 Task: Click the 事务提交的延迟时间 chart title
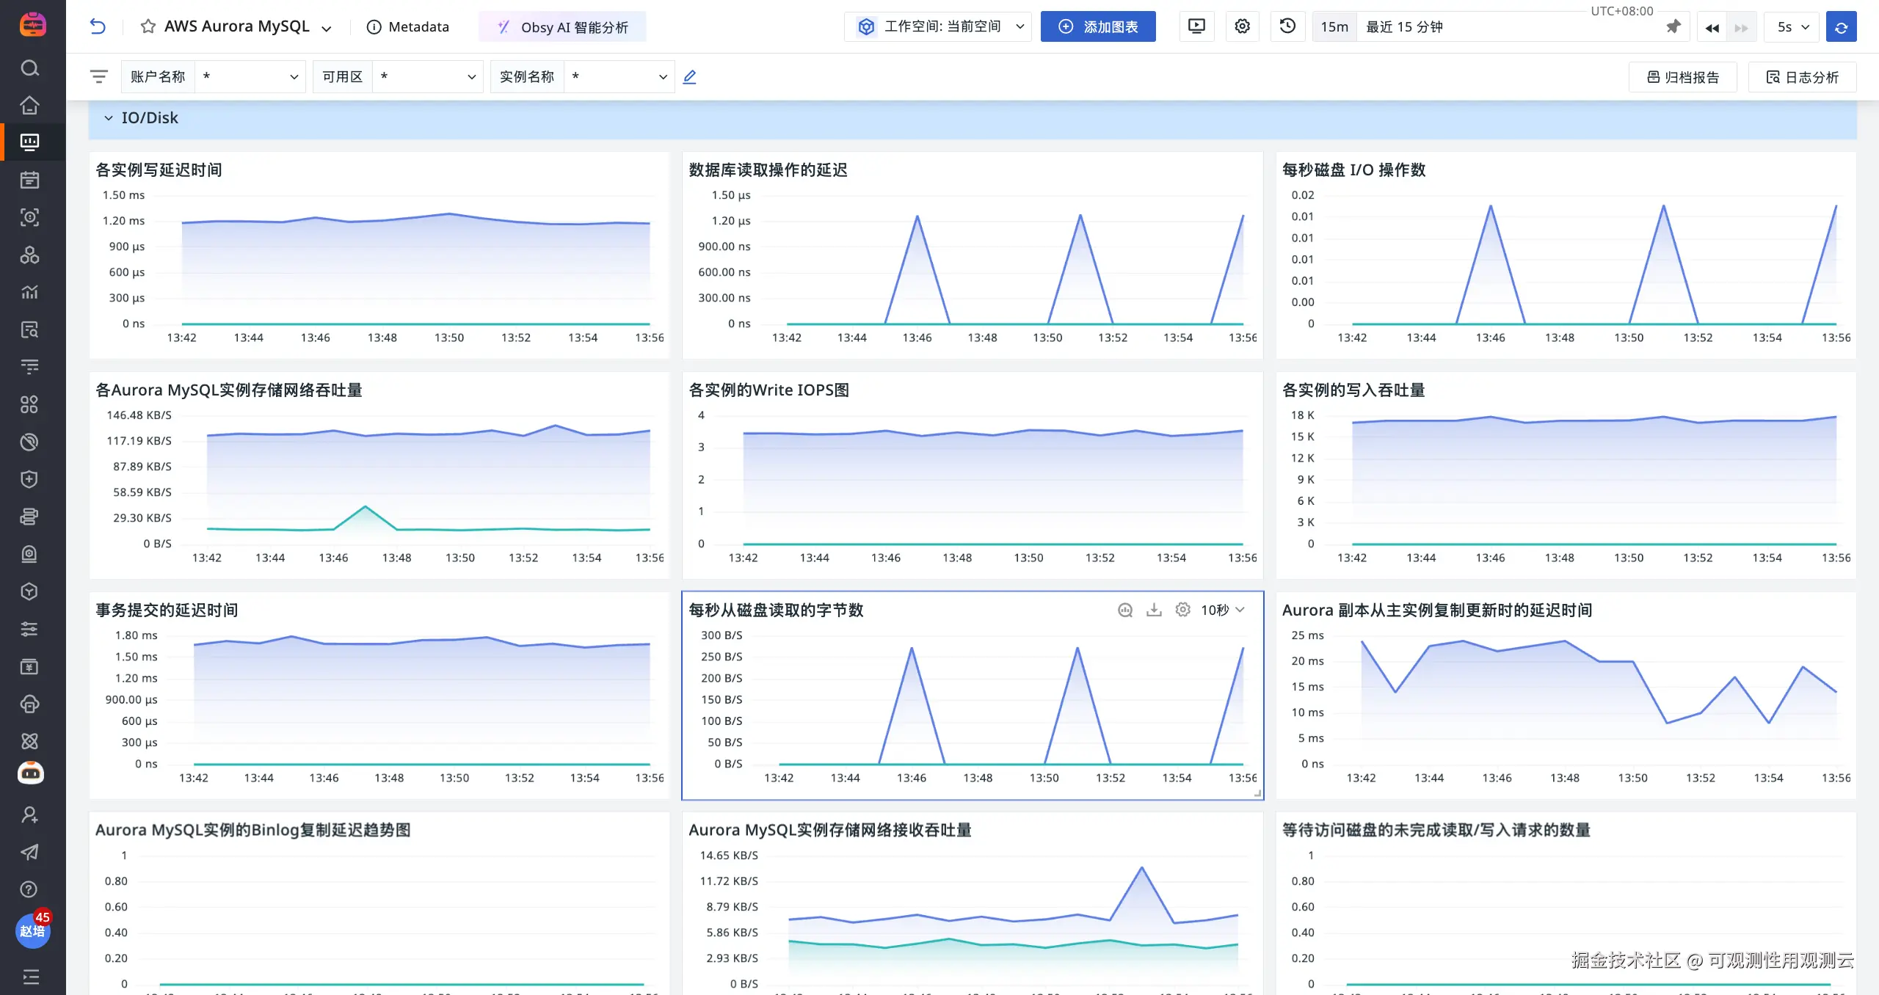click(x=167, y=611)
